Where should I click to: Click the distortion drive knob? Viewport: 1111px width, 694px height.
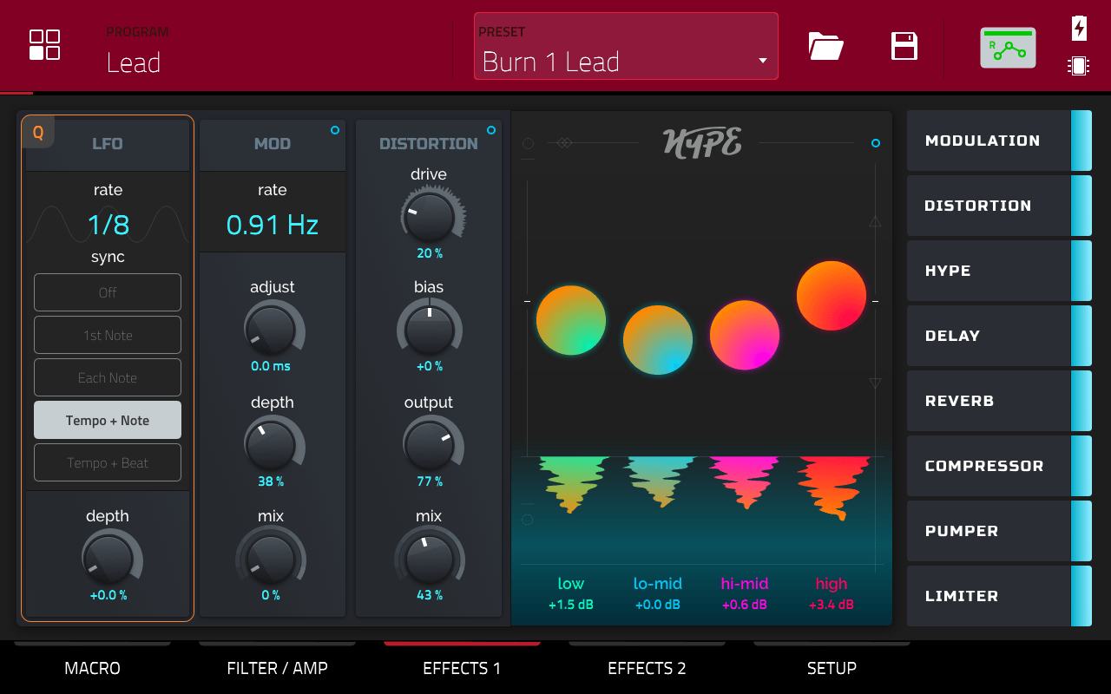429,216
